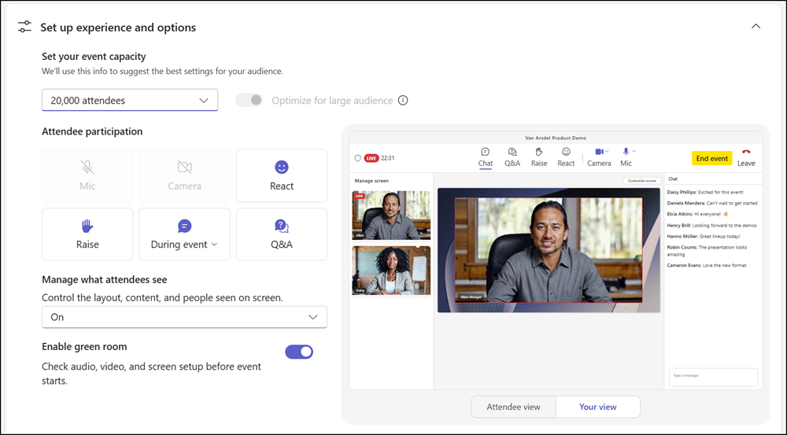
Task: Toggle the Q&A participation tile
Action: (282, 234)
